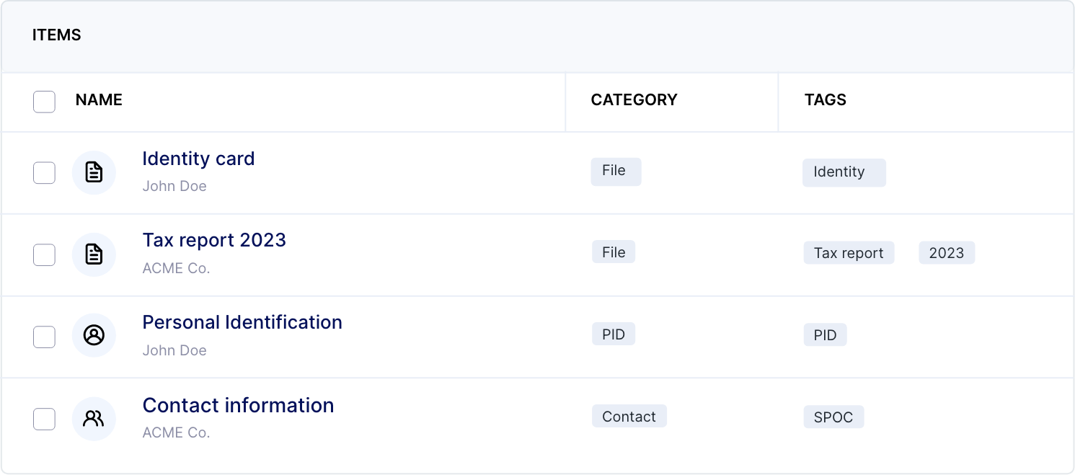This screenshot has height=475, width=1075.
Task: Click the 2023 tag chip
Action: click(x=947, y=253)
